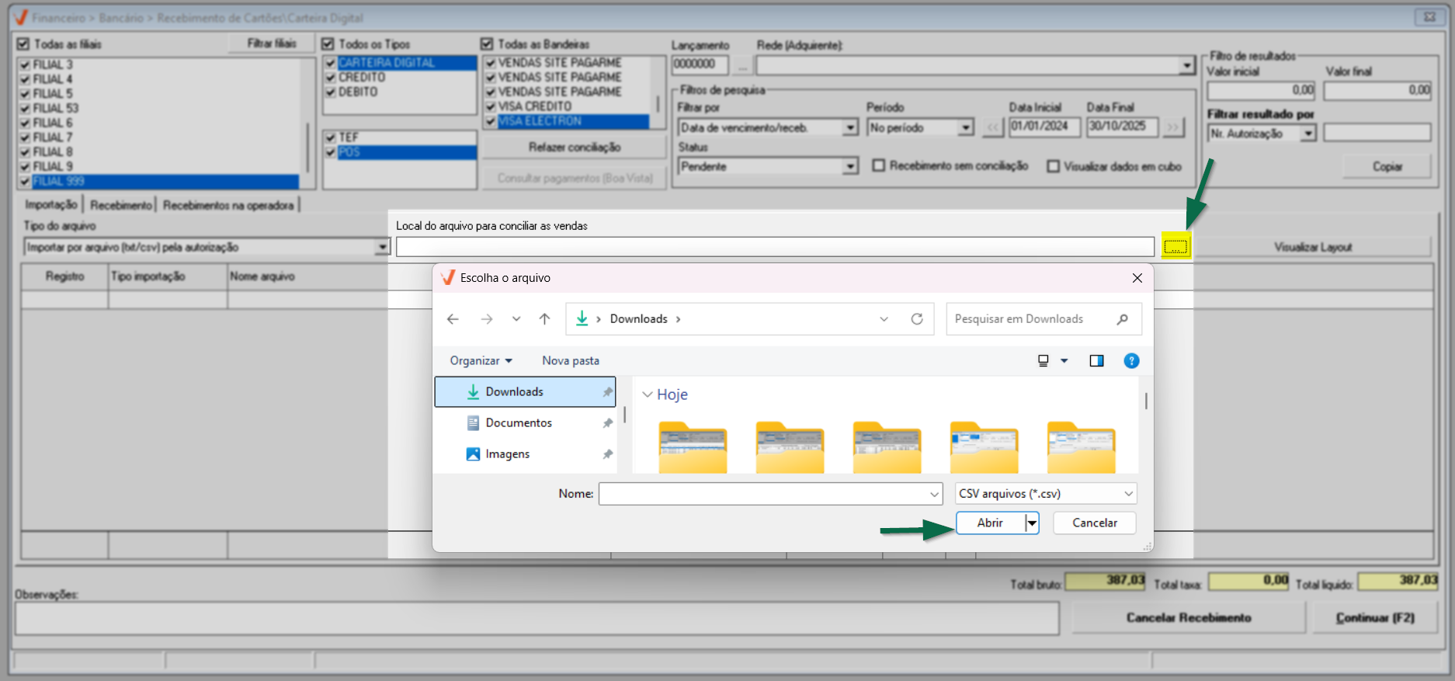Click Cancelar in the file dialog
The image size is (1455, 681).
point(1094,523)
